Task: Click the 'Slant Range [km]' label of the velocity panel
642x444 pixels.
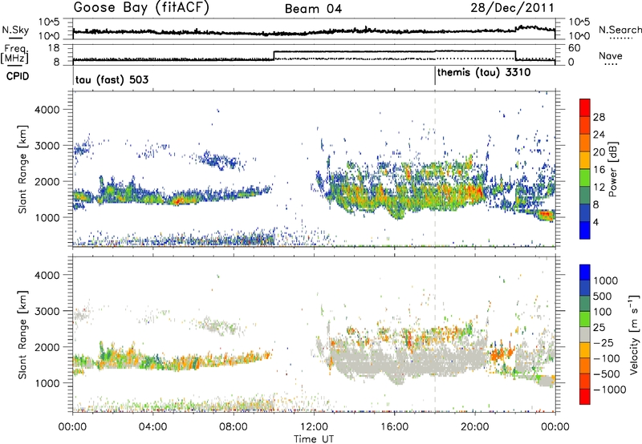Action: tap(22, 334)
